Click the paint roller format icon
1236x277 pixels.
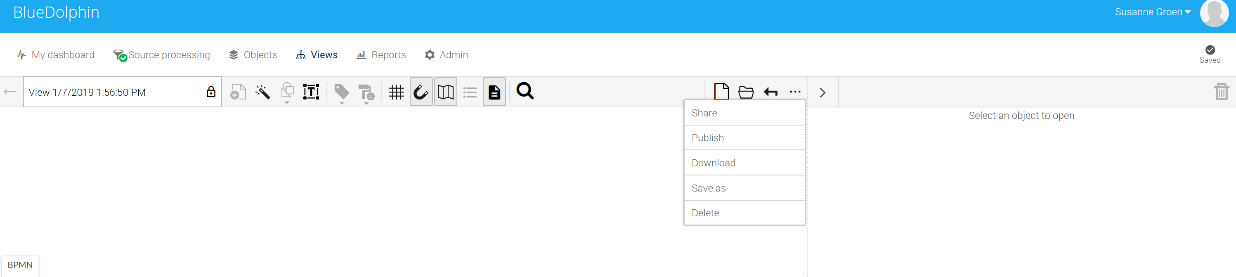click(x=366, y=92)
